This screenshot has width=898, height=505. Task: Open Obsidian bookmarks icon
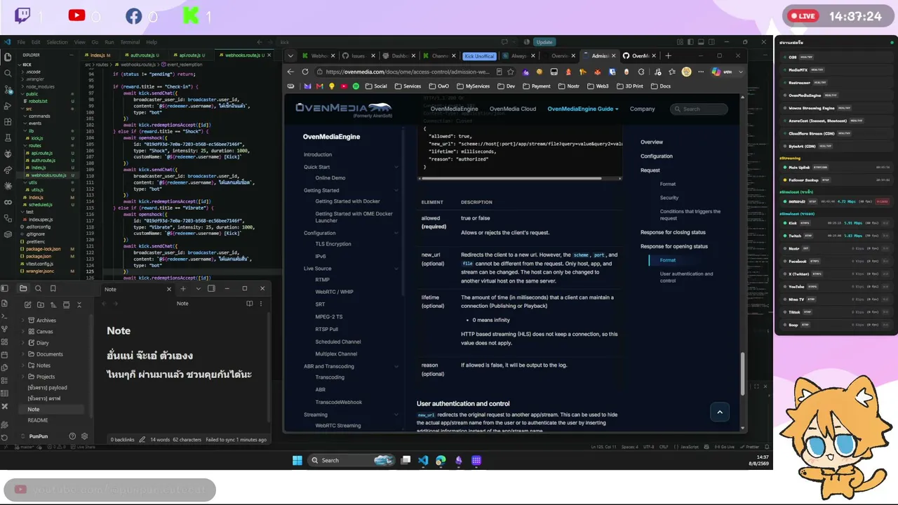pyautogui.click(x=53, y=288)
